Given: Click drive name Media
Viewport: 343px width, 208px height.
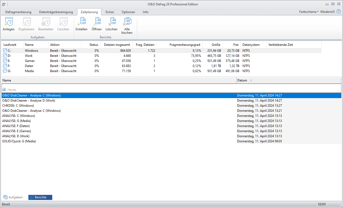Looking at the screenshot, I should point(29,71).
